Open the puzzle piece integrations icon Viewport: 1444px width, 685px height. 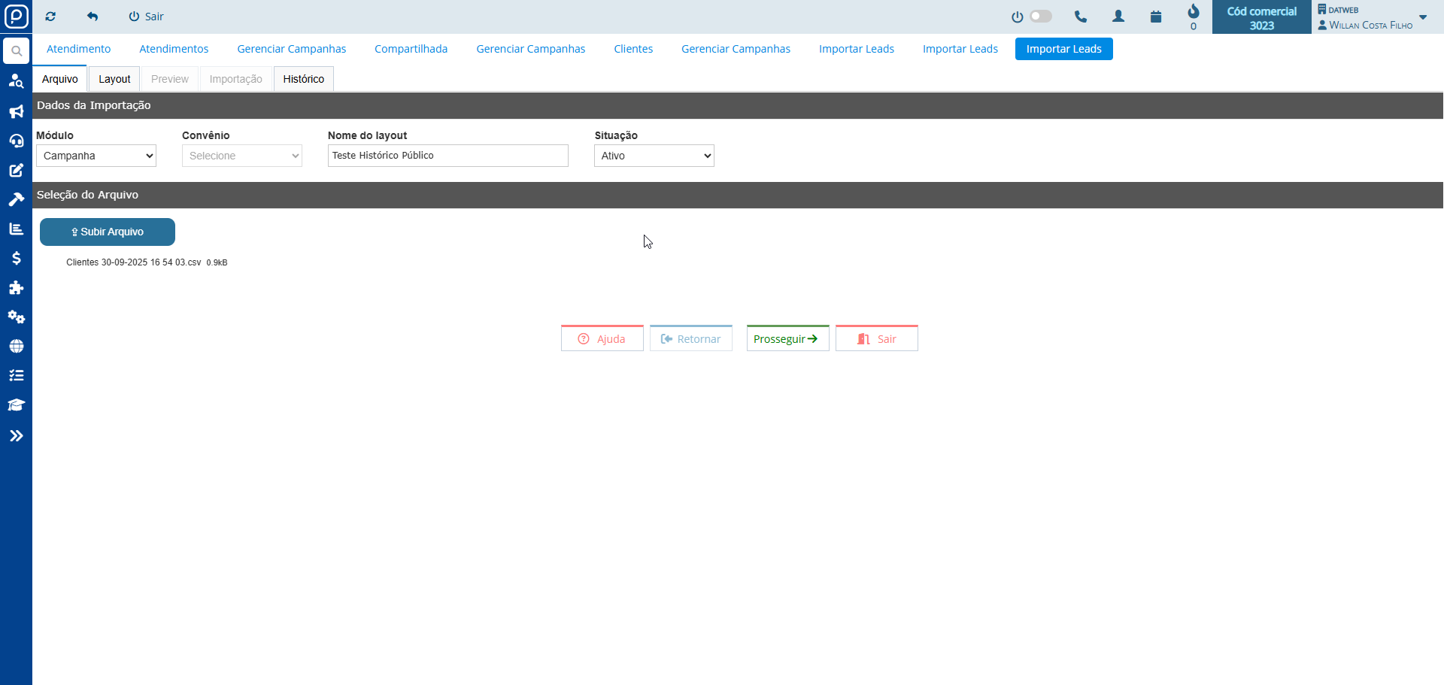click(16, 287)
